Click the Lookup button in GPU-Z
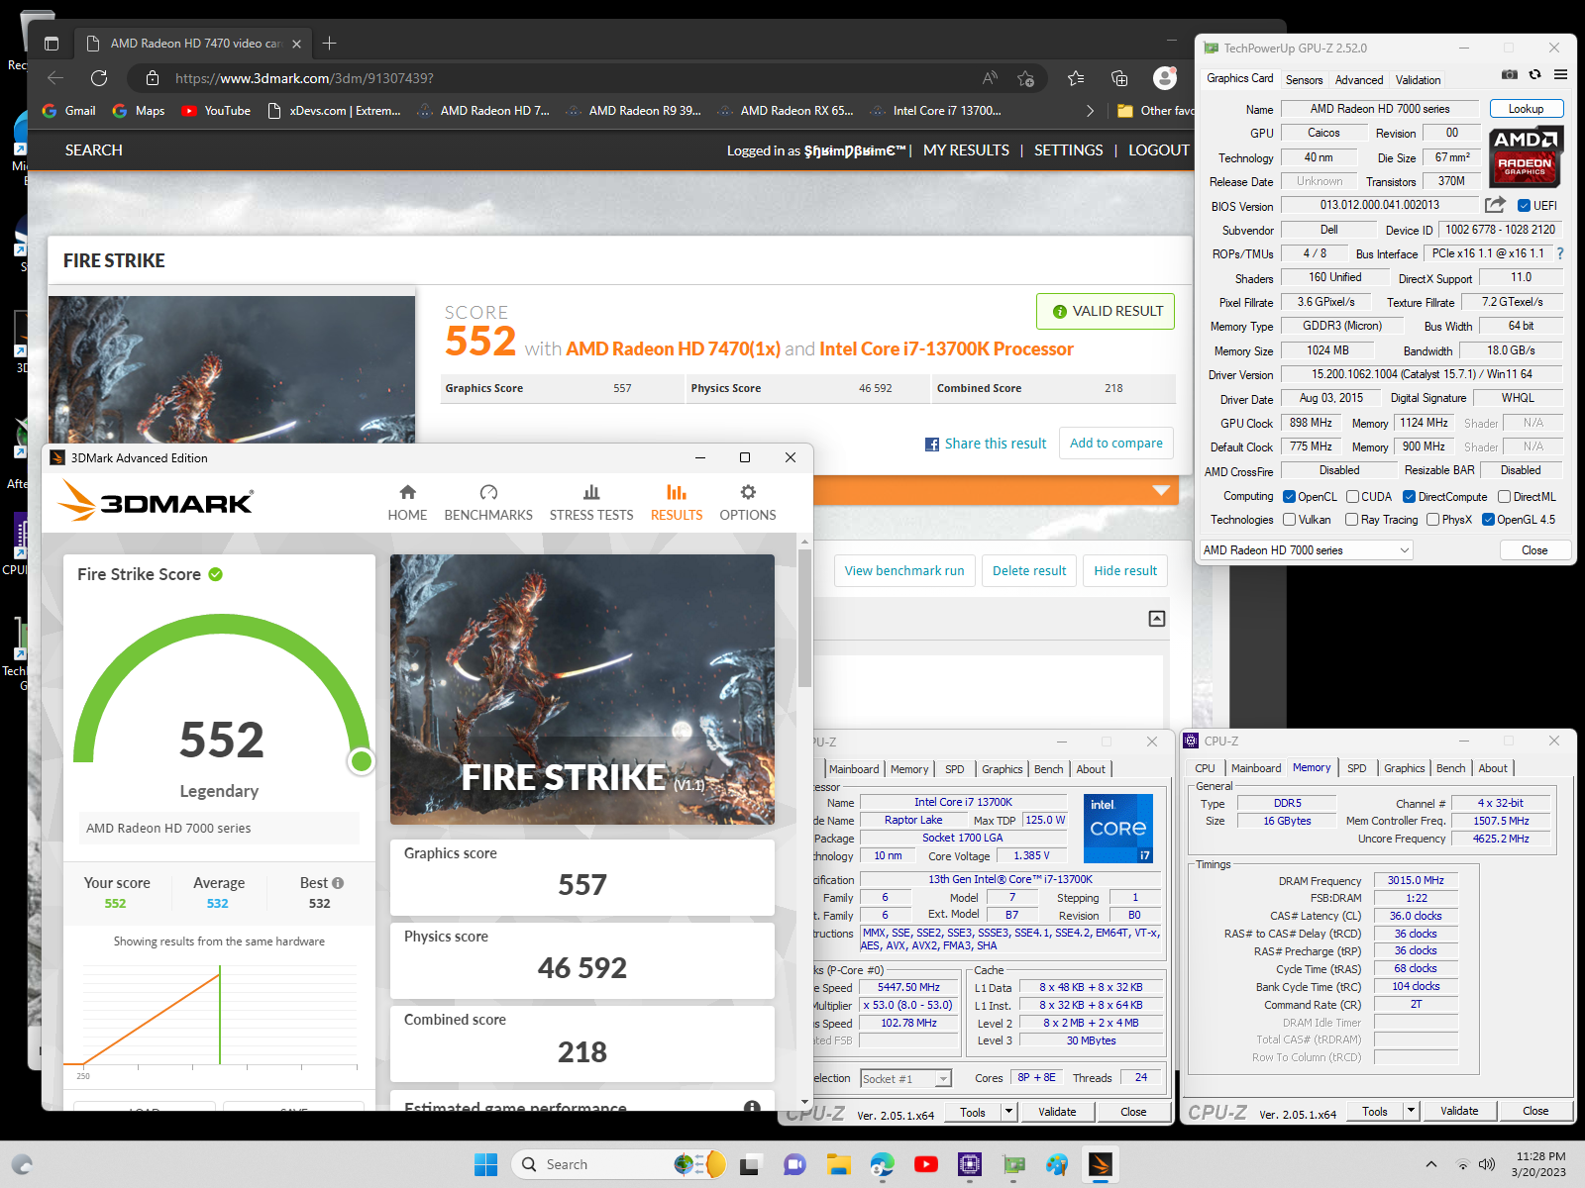1585x1188 pixels. click(1526, 109)
